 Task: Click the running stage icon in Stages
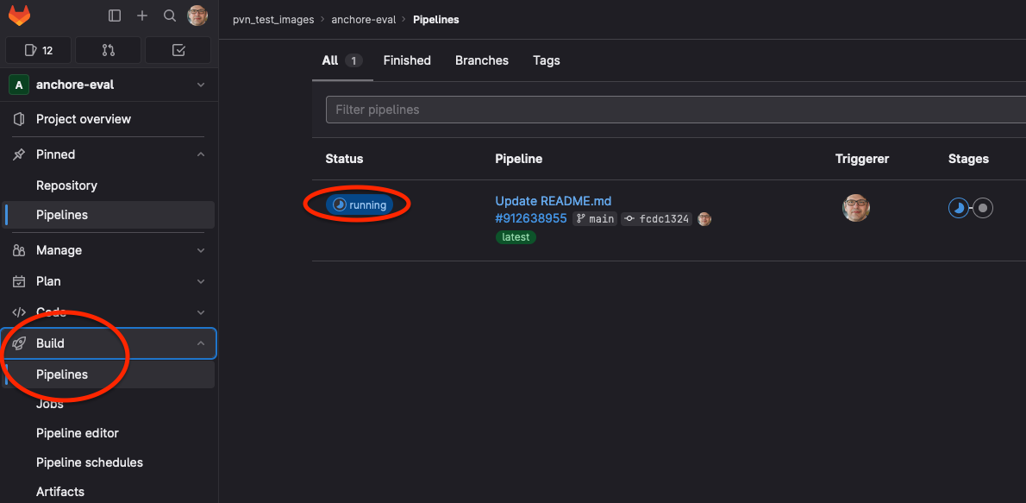(x=958, y=208)
